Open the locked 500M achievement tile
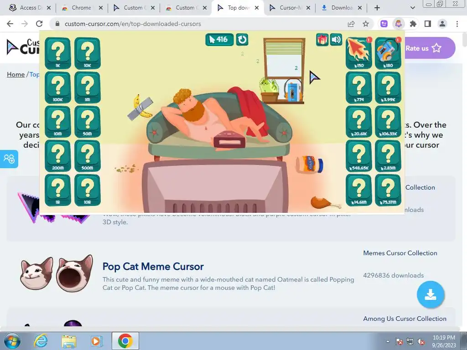The image size is (467, 350). tap(87, 156)
